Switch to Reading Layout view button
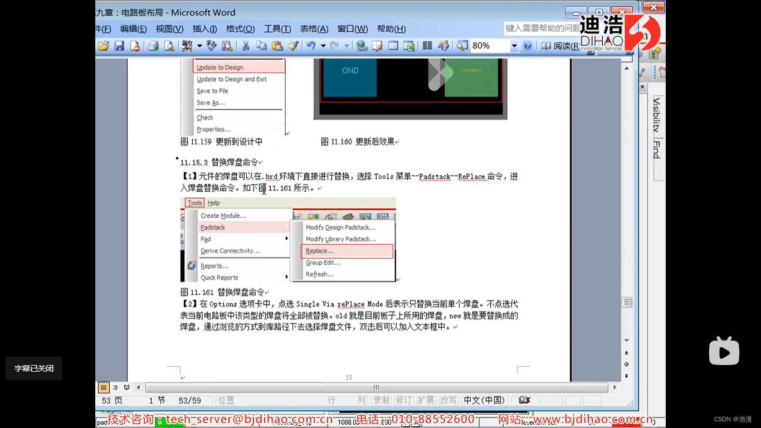Image resolution: width=761 pixels, height=428 pixels. [126, 387]
